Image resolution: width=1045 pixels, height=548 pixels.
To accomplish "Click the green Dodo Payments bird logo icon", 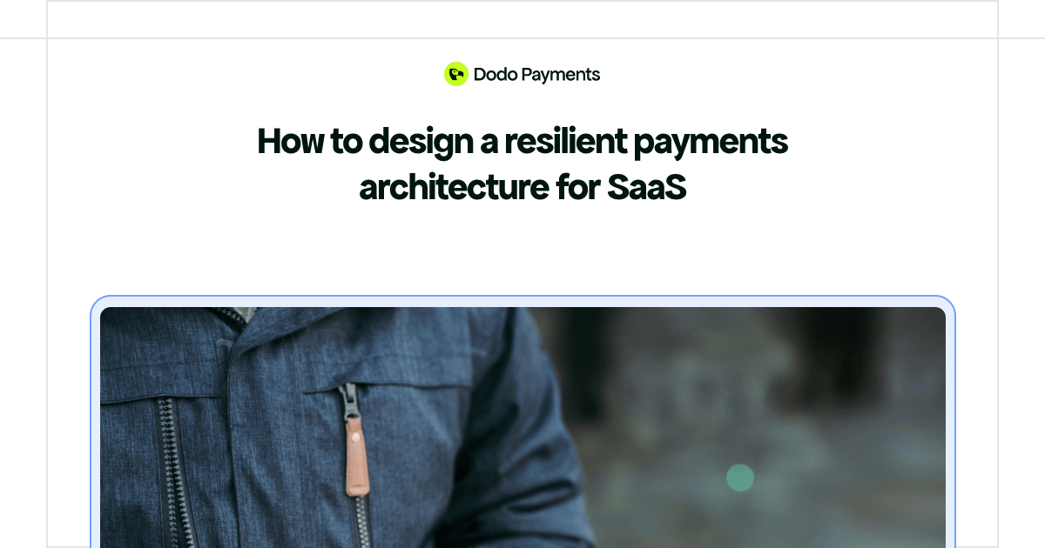I will click(456, 74).
